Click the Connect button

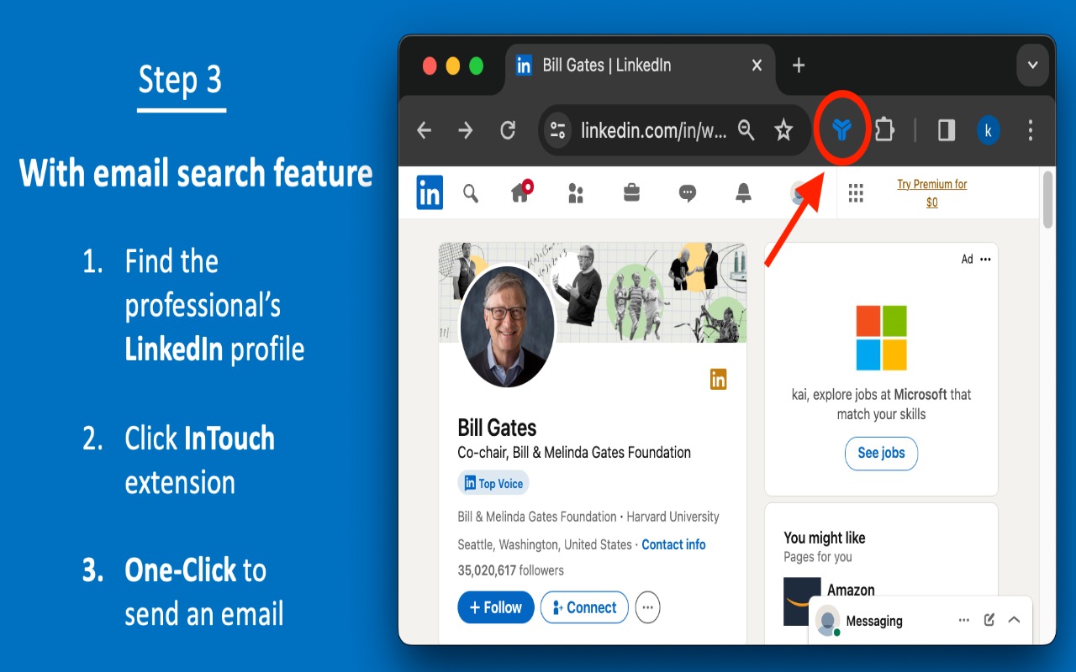tap(584, 606)
